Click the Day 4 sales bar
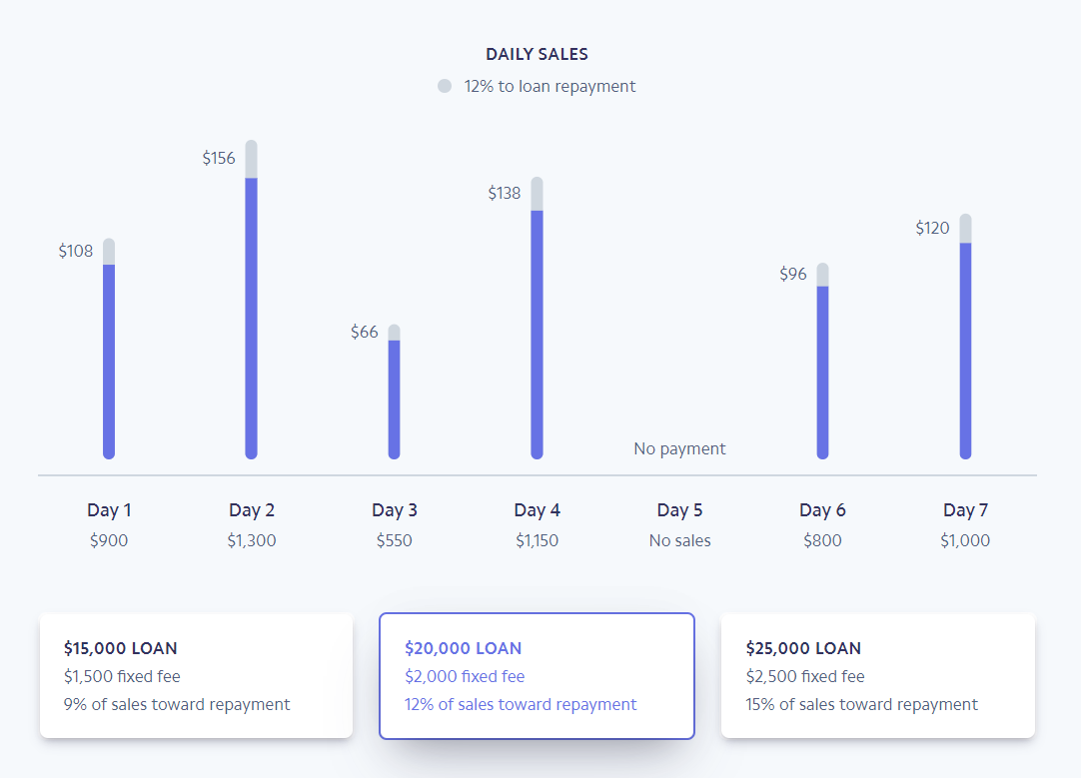 538,332
